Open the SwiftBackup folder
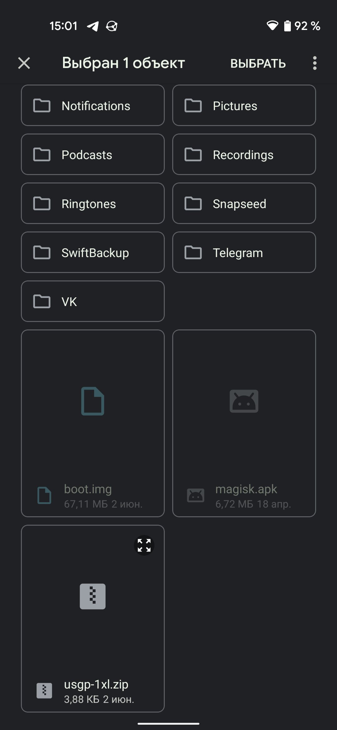The image size is (337, 730). (93, 253)
